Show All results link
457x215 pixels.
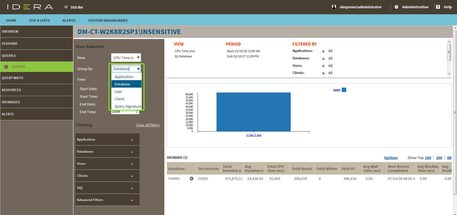[x=449, y=158]
